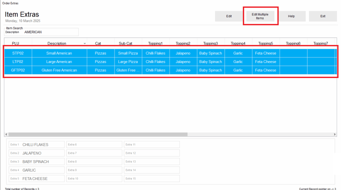Click the Small Pizza sub category cell
341x190 pixels.
coord(128,53)
